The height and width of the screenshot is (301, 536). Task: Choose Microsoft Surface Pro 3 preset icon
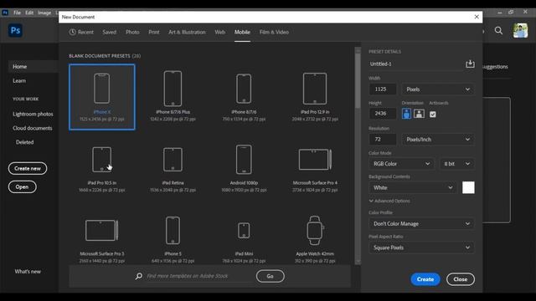coord(102,231)
